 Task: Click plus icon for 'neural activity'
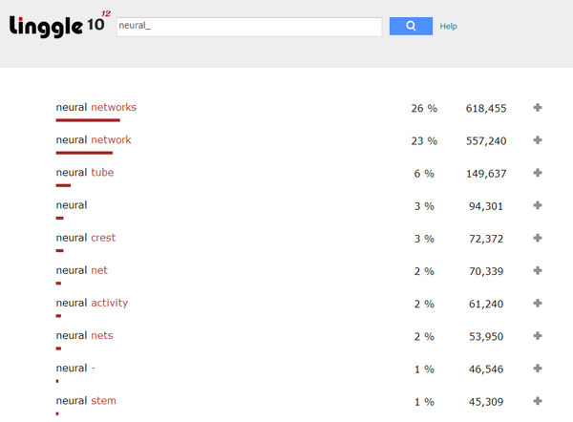(x=538, y=303)
